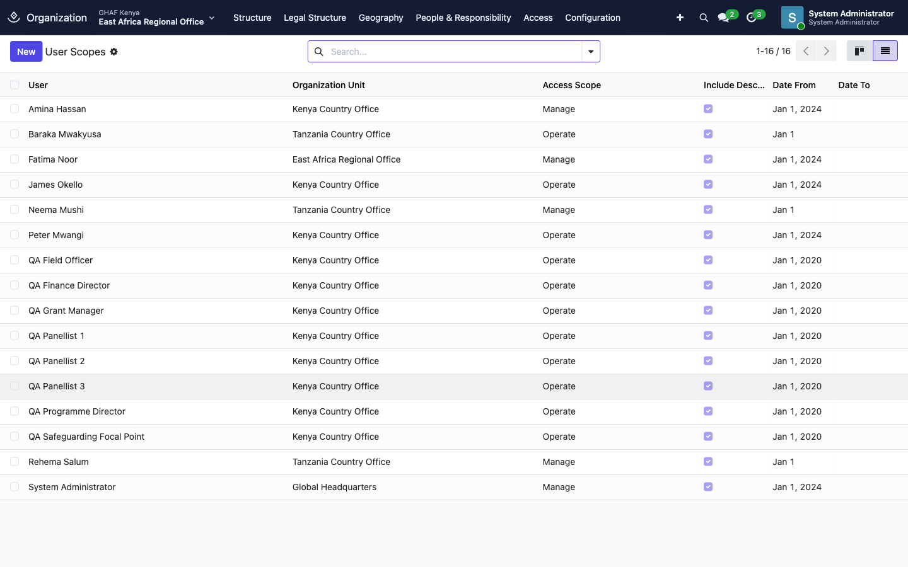This screenshot has width=908, height=567.
Task: Open the conversations icon with badge 2
Action: 724,18
